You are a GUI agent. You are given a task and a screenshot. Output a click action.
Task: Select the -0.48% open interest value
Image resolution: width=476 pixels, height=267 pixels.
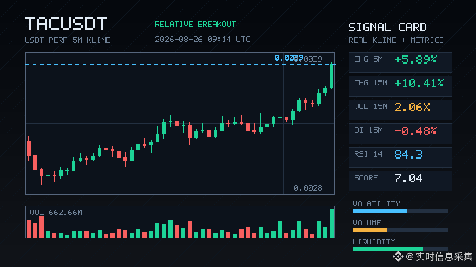[x=415, y=131]
